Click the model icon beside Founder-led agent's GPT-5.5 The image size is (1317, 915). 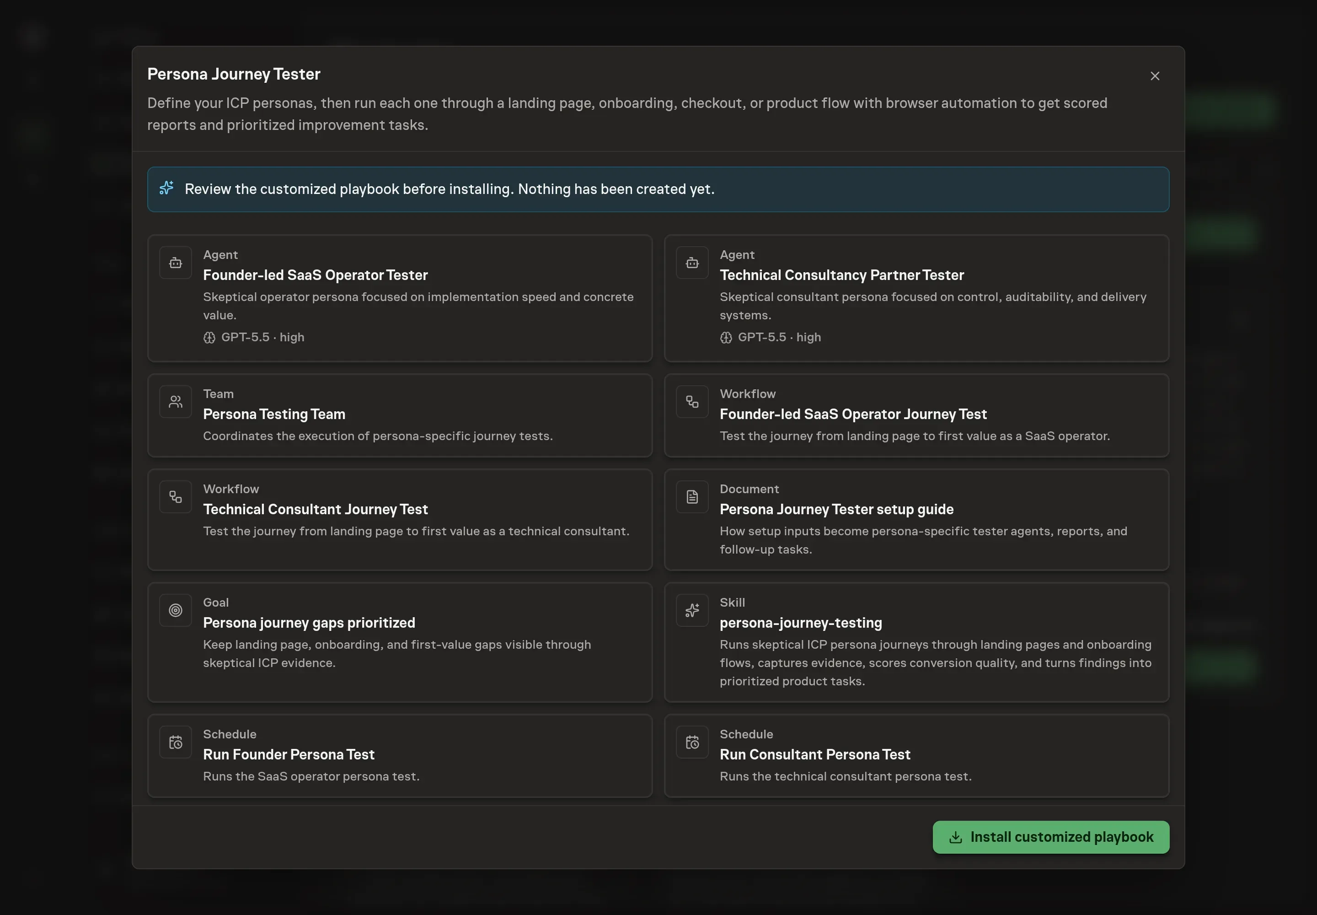tap(209, 338)
